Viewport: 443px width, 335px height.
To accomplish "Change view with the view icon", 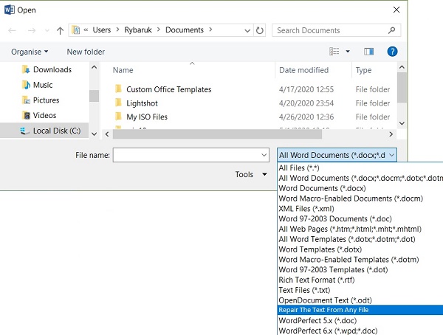I will click(x=334, y=52).
